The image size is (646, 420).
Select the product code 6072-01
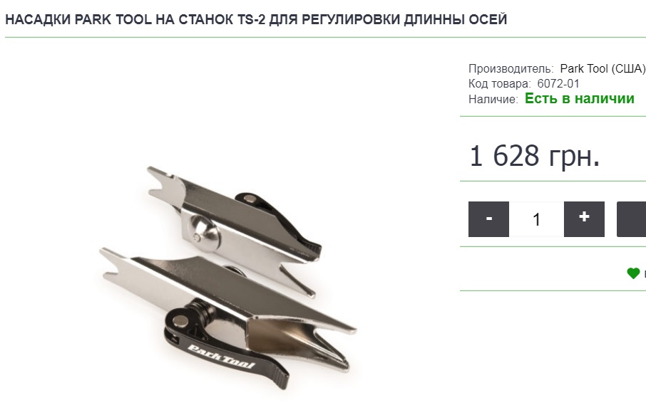coord(558,84)
